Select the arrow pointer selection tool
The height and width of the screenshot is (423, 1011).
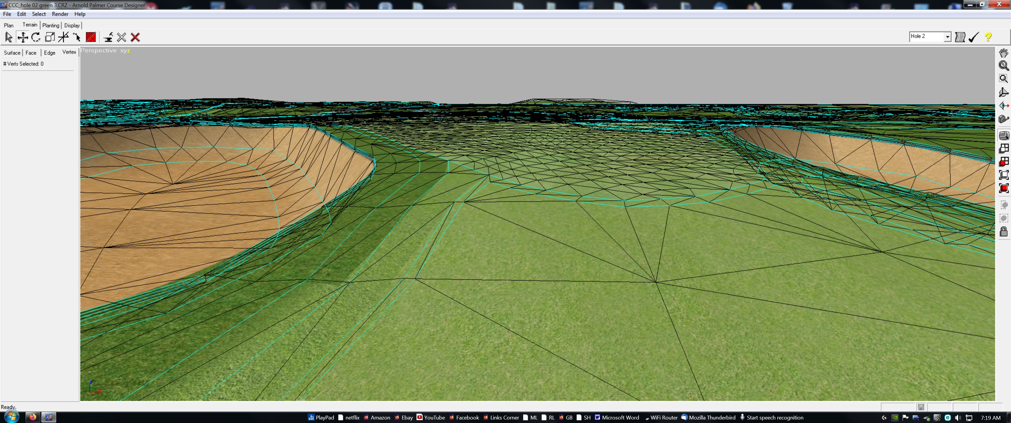[x=9, y=37]
